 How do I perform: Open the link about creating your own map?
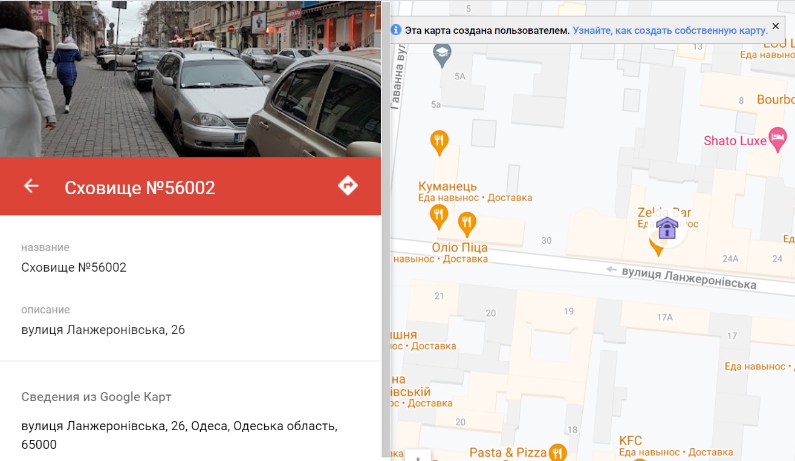(670, 30)
